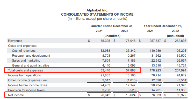Select the Consolidated Statements of Income heading
Viewport: 194px width, 99px height.
[97, 15]
